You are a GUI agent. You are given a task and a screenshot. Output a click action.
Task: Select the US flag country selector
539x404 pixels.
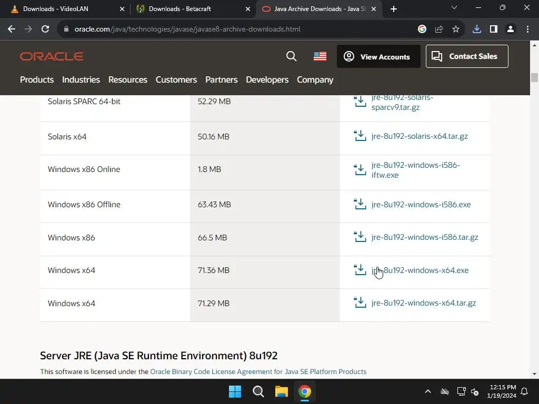pyautogui.click(x=320, y=56)
